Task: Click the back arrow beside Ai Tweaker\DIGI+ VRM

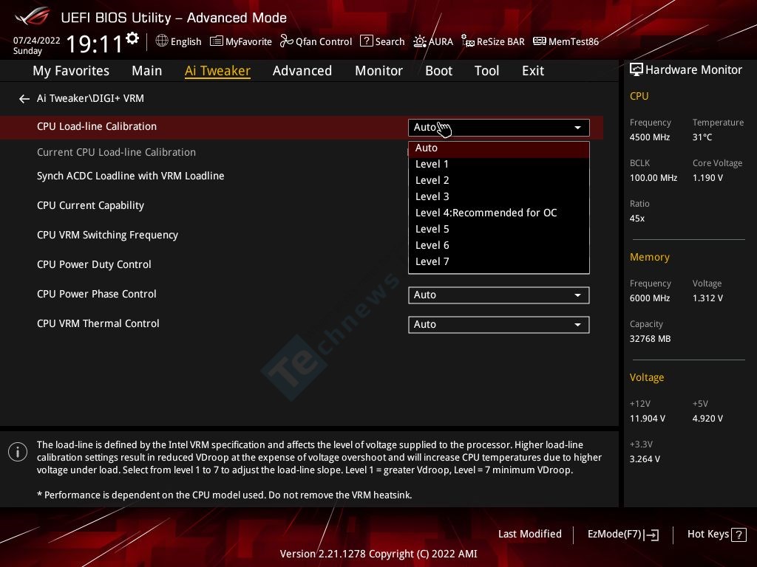Action: pyautogui.click(x=24, y=99)
